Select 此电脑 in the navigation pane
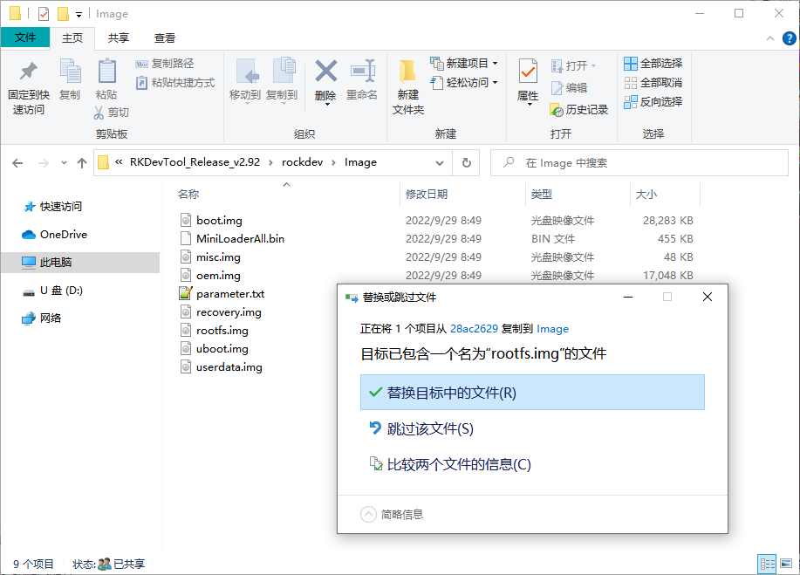This screenshot has width=800, height=575. click(56, 263)
